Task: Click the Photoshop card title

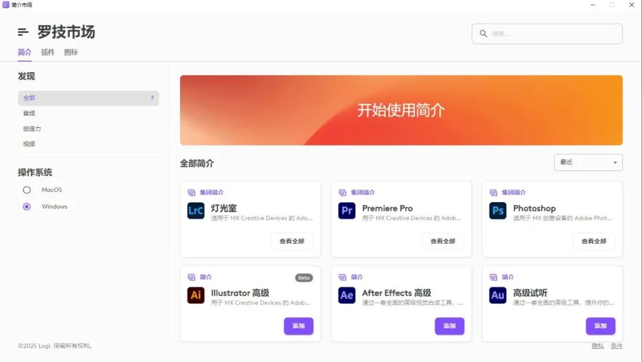Action: click(534, 209)
